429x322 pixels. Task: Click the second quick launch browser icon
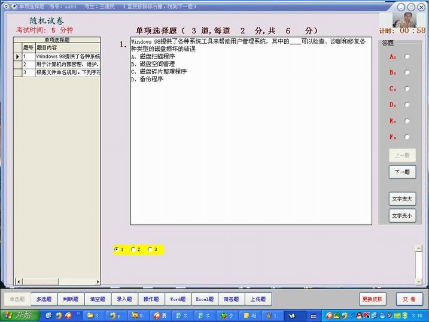click(x=59, y=315)
